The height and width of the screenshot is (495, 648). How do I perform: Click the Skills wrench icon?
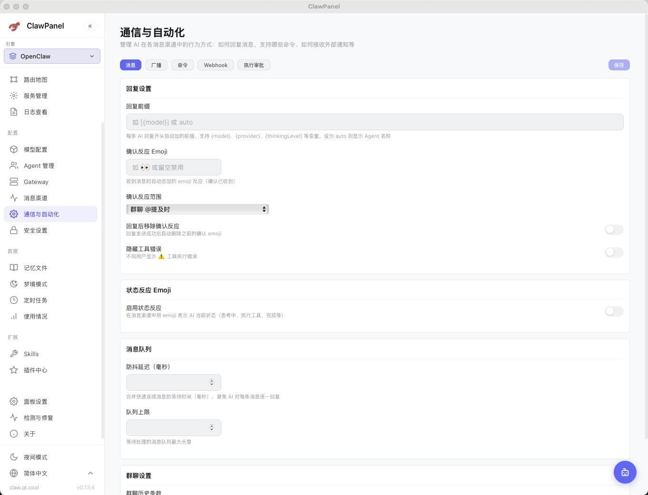click(x=14, y=354)
